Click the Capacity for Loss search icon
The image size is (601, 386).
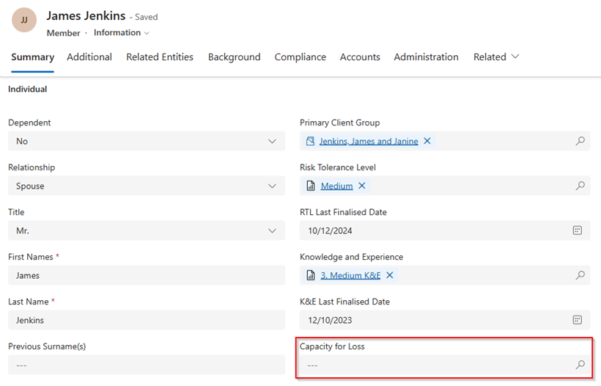coord(580,365)
